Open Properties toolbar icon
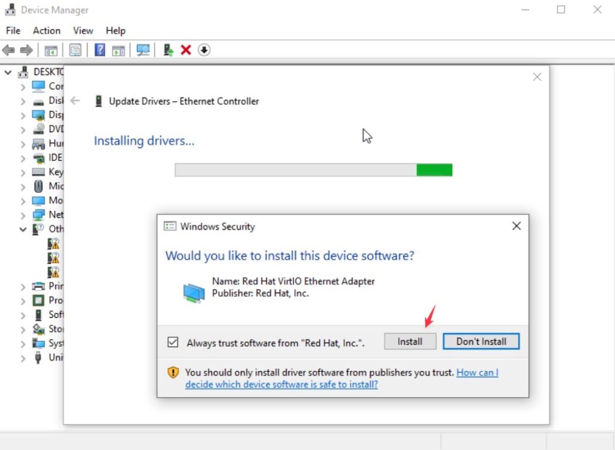The width and height of the screenshot is (615, 450). [75, 50]
